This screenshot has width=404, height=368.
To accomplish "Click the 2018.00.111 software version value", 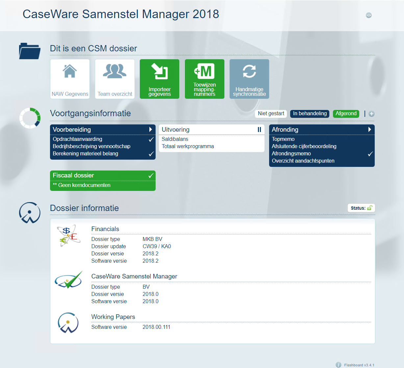I will point(156,327).
